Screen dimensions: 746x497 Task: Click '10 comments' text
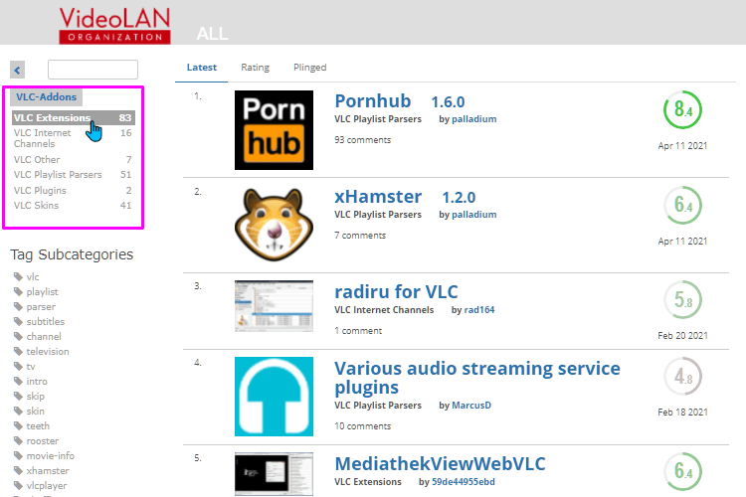tap(362, 426)
